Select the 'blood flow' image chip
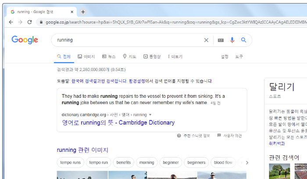Image resolution: width=307 pixels, height=179 pixels. [x=223, y=163]
